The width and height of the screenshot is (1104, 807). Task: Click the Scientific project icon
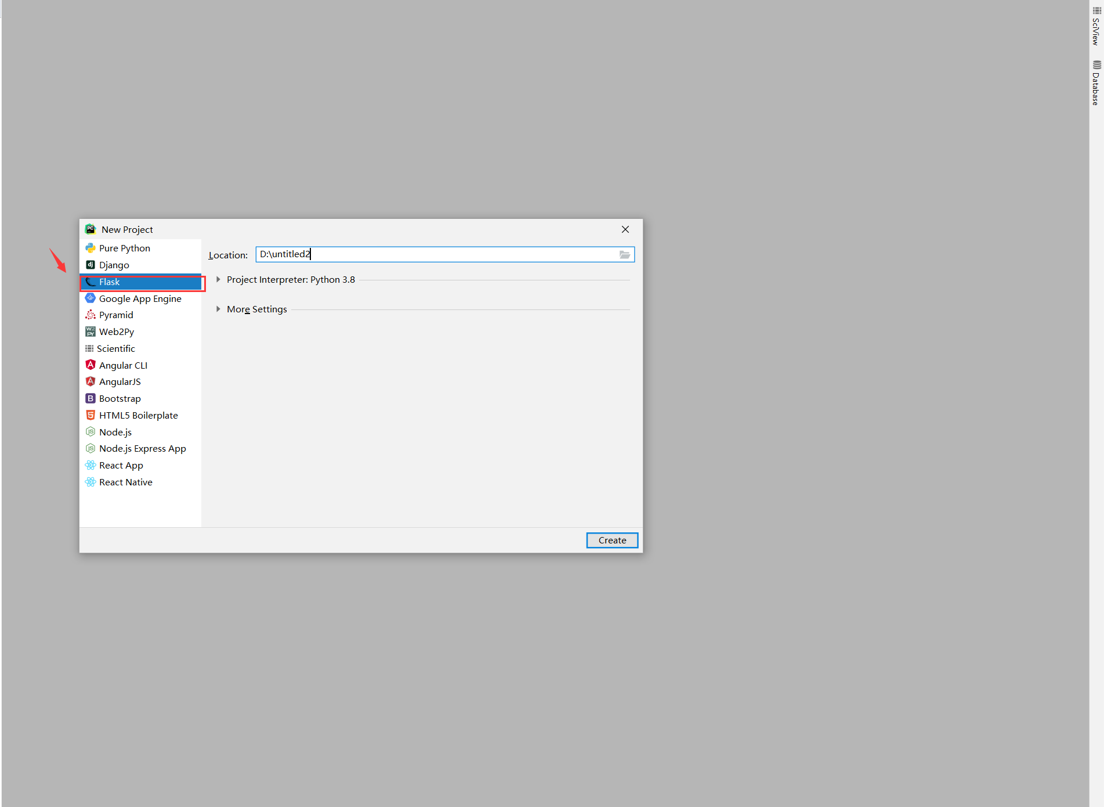point(89,348)
